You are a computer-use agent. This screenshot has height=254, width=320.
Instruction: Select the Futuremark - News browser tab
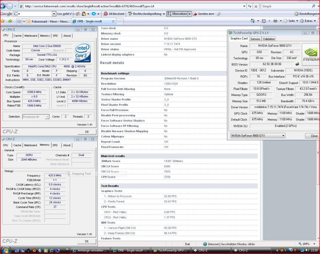pos(49,22)
